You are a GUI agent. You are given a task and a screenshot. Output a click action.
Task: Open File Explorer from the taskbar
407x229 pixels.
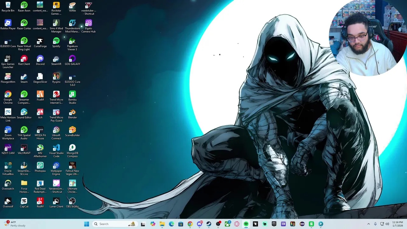[x=162, y=224]
